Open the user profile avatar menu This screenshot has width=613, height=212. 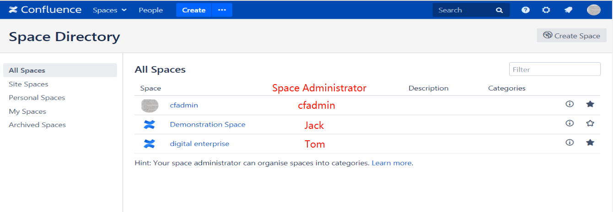point(594,10)
